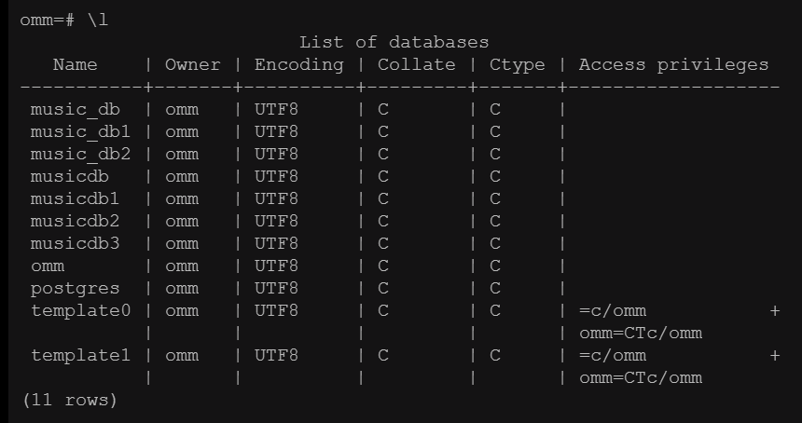Click the music_db2 database entry

[81, 155]
